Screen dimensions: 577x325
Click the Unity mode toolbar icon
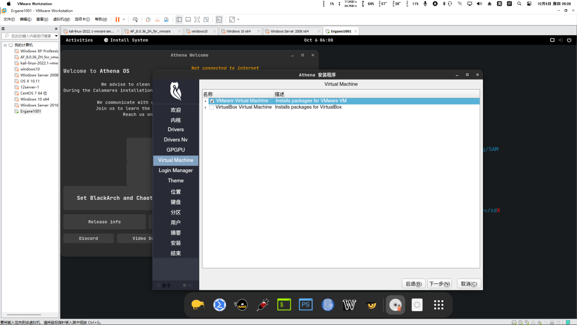click(206, 19)
